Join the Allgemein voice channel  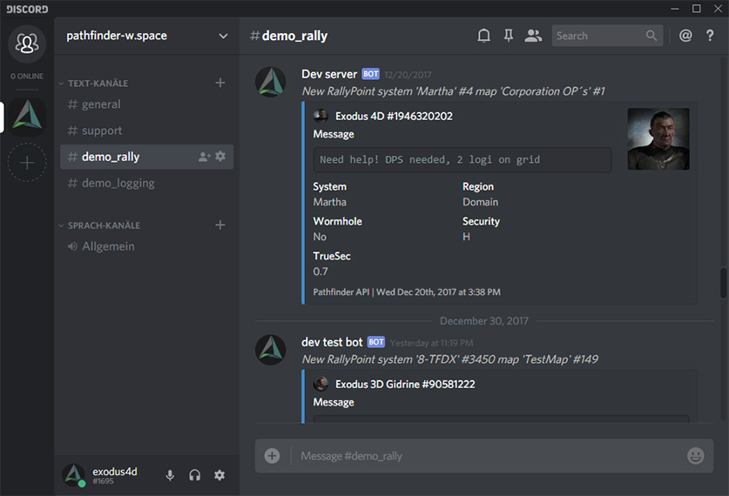108,246
